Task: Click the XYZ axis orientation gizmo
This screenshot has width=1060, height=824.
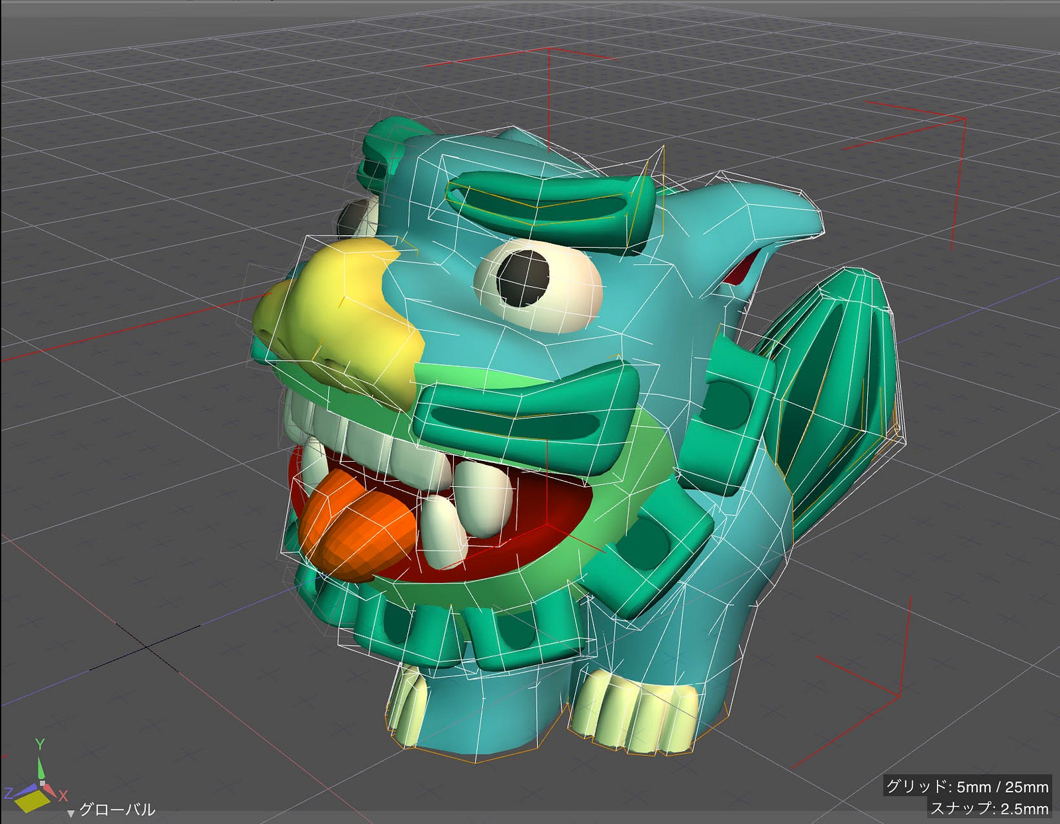Action: click(36, 777)
